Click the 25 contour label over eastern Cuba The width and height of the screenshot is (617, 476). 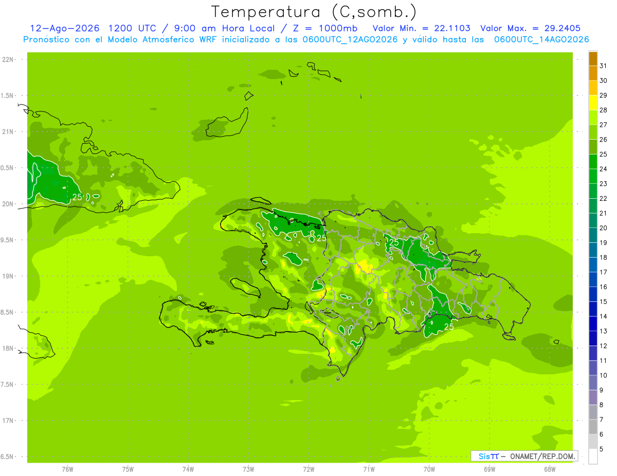click(x=77, y=197)
